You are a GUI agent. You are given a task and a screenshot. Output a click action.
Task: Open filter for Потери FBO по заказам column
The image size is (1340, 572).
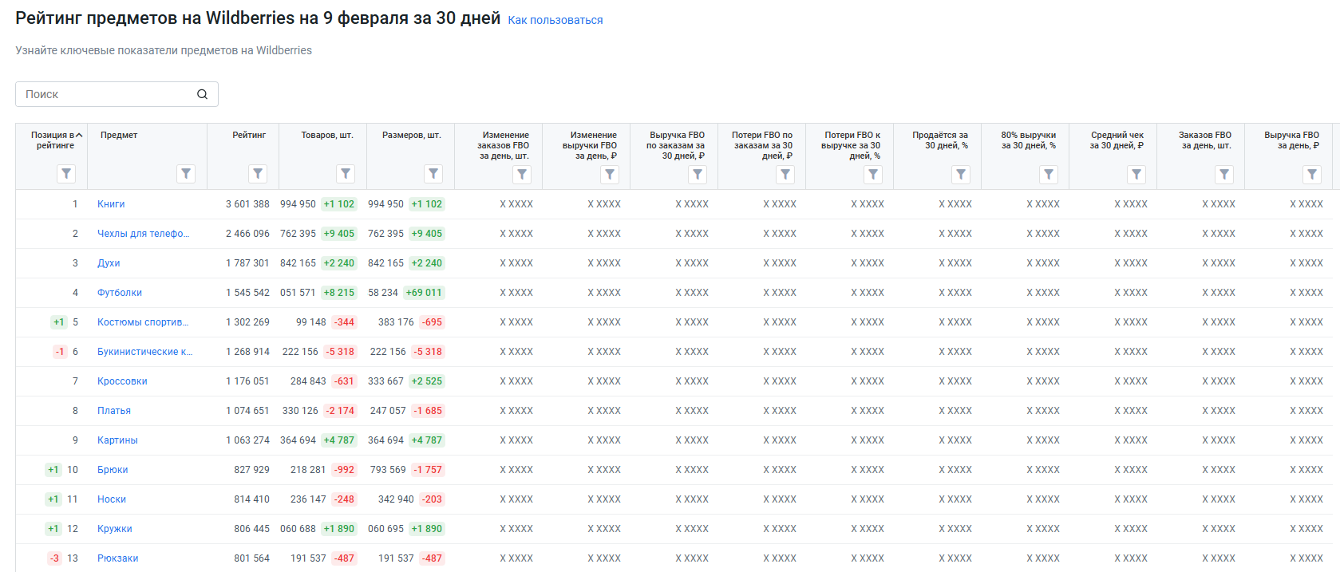[x=785, y=174]
